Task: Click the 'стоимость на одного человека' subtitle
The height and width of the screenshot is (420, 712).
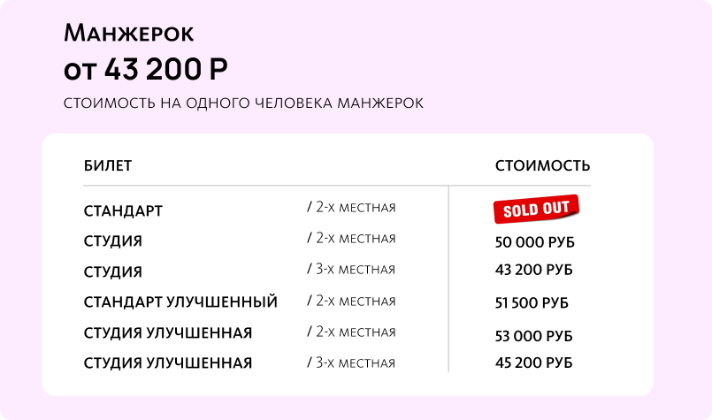Action: pos(243,103)
